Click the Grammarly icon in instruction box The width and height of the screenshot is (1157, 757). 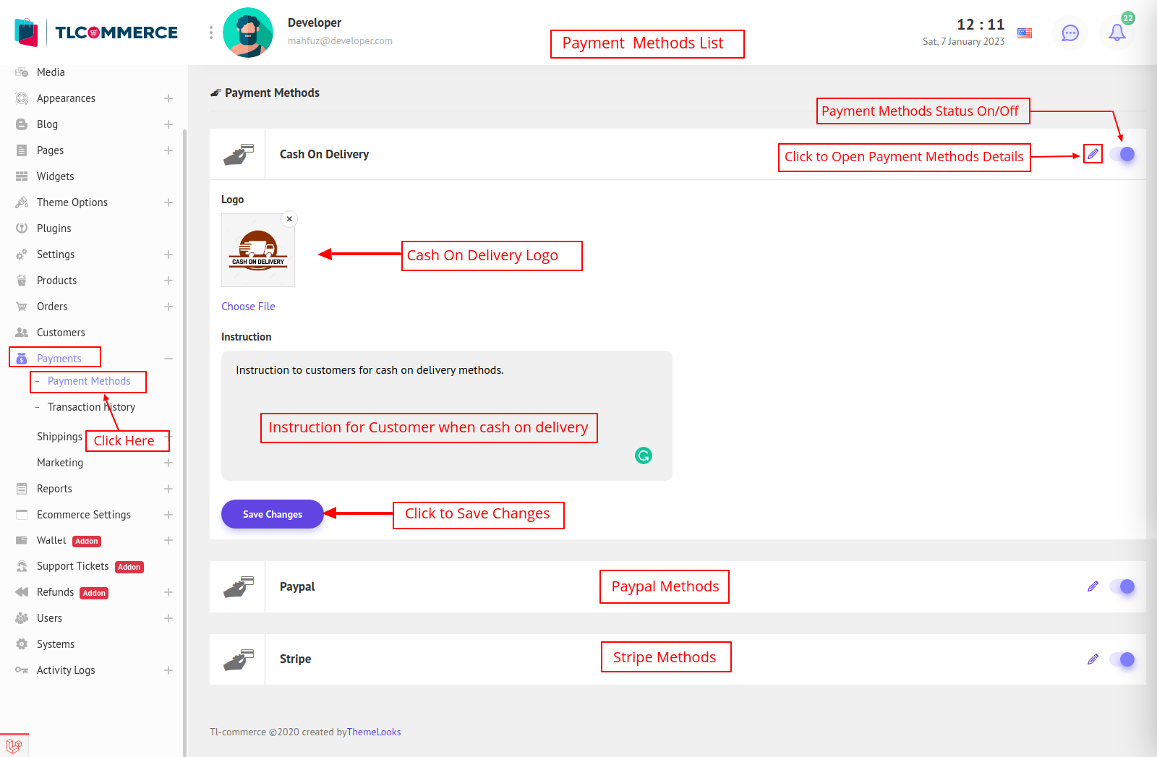pyautogui.click(x=643, y=456)
